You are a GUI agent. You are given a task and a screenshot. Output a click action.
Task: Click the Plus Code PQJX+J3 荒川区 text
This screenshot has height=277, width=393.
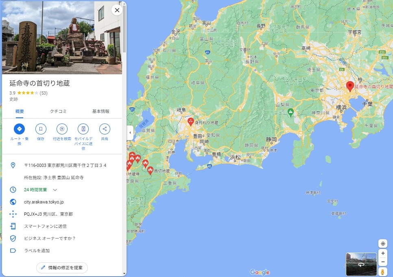(48, 214)
